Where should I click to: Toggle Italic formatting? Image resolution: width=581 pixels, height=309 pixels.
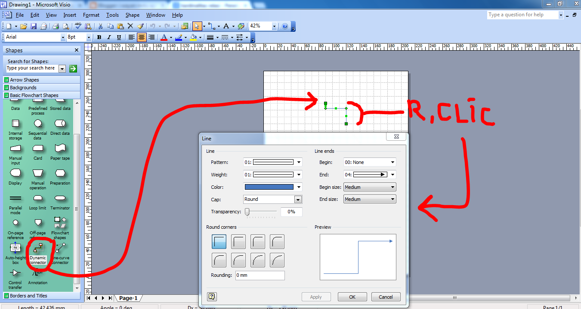coord(109,37)
